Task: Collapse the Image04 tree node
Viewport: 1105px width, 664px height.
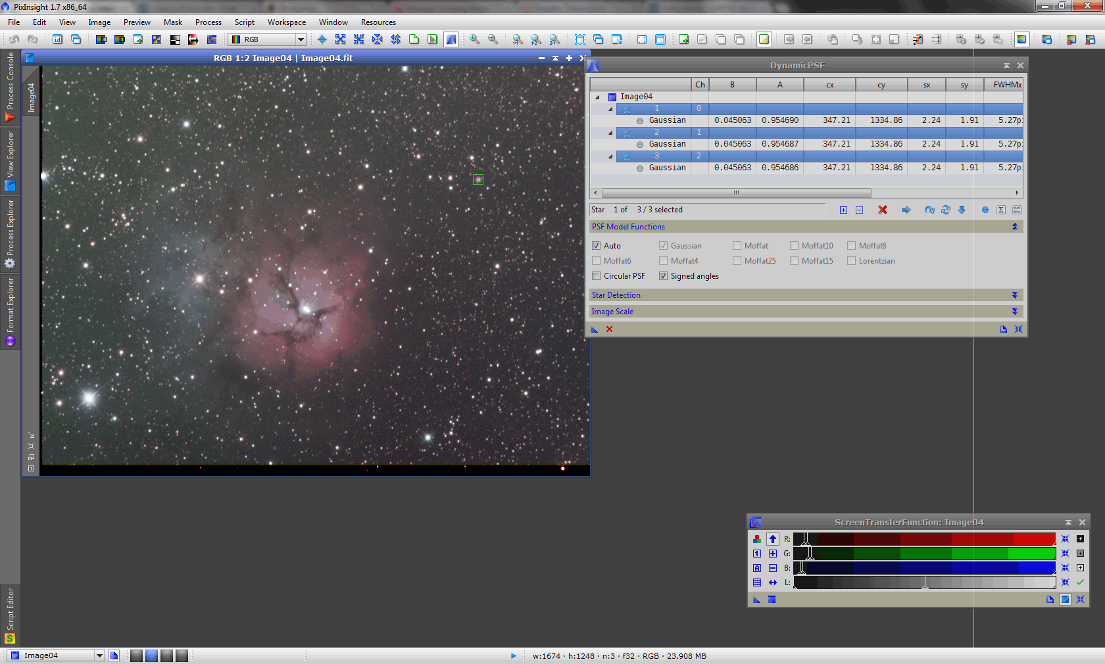Action: (x=598, y=97)
